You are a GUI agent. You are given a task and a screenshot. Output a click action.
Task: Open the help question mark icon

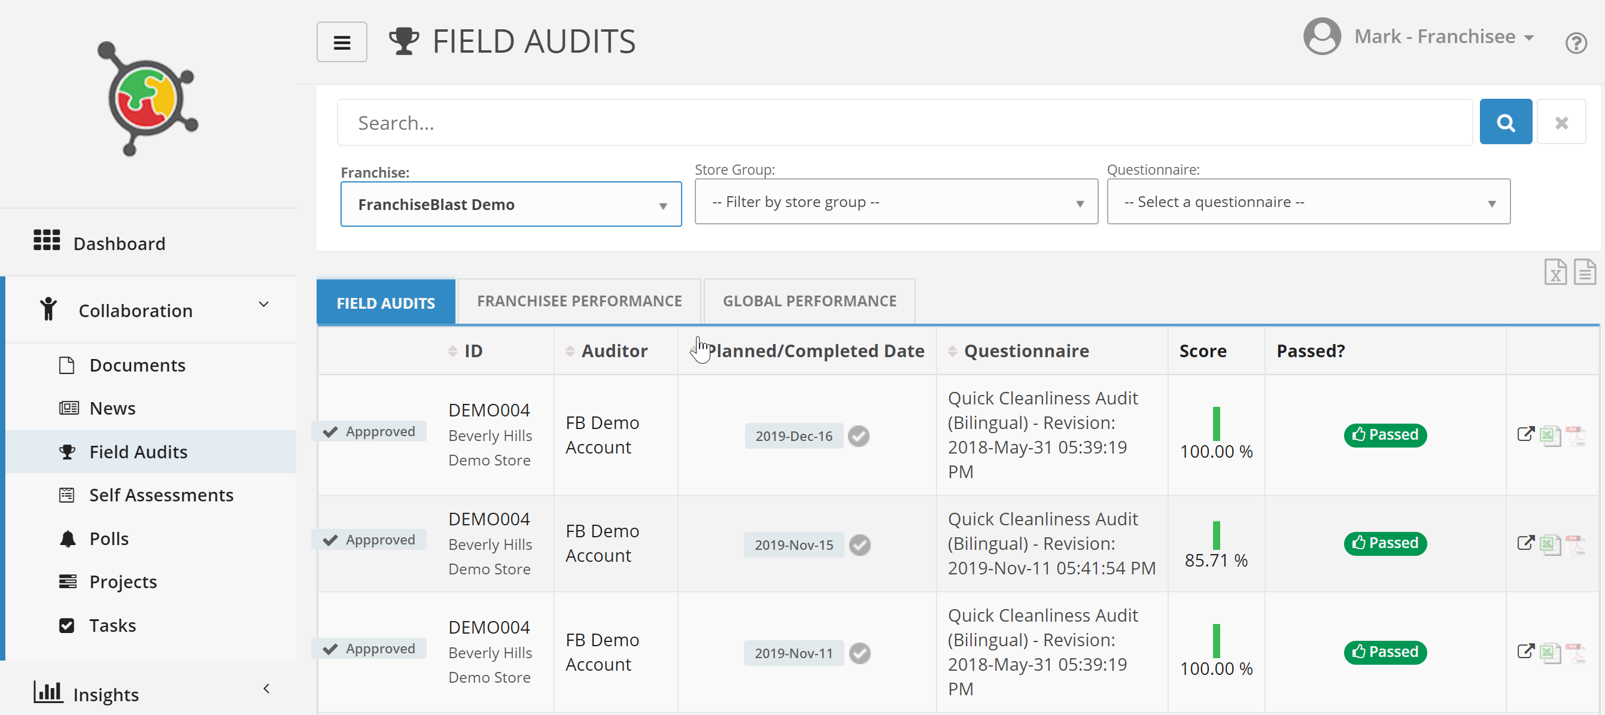point(1575,43)
